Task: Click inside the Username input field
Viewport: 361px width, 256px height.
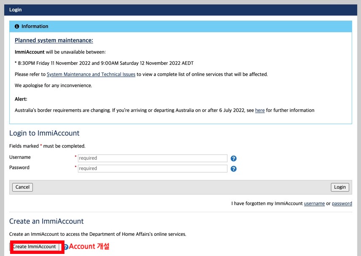Action: coord(152,158)
